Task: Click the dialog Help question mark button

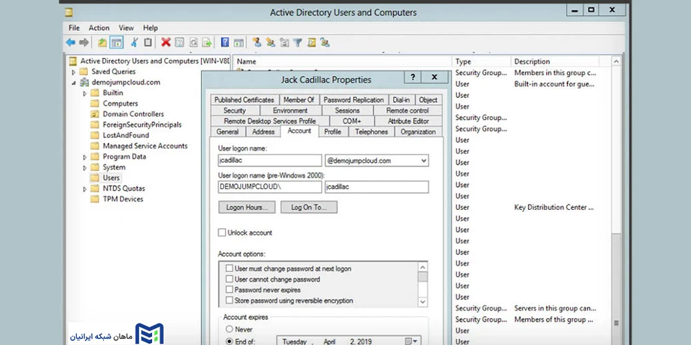Action: 413,77
